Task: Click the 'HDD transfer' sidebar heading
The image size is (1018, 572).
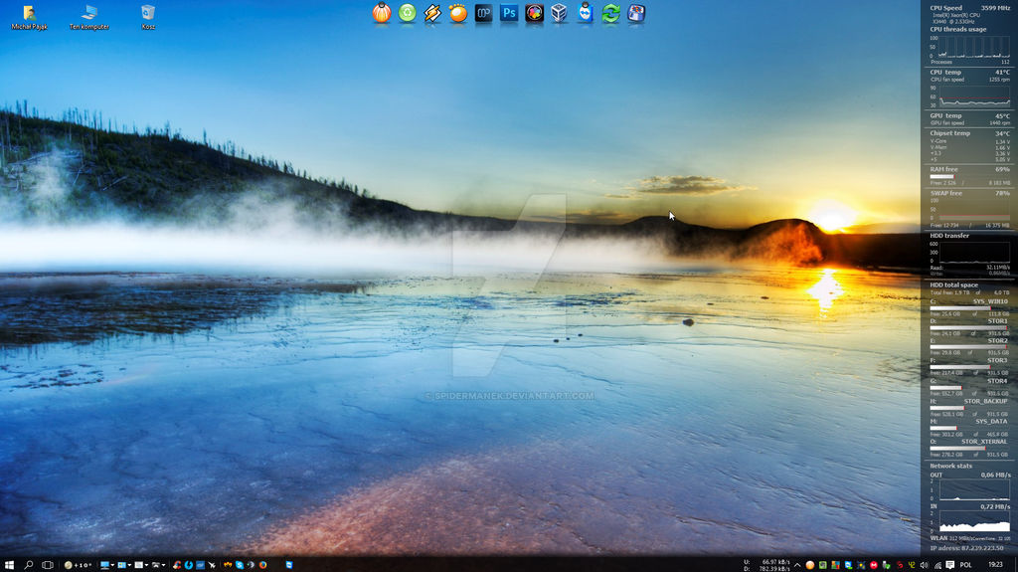Action: pos(949,236)
